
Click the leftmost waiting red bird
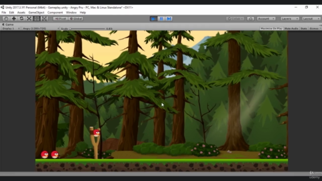[45, 154]
